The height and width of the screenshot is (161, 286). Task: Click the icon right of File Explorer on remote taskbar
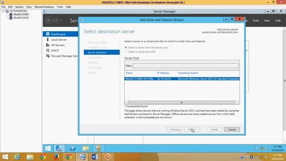tap(98, 148)
